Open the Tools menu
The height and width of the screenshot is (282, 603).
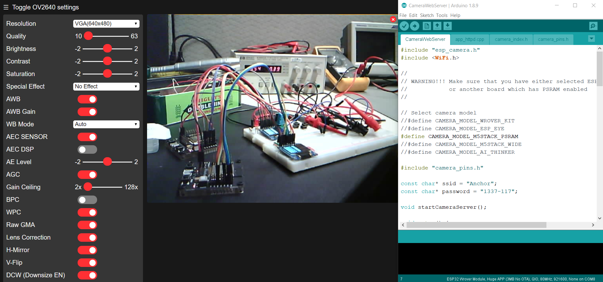pos(441,15)
